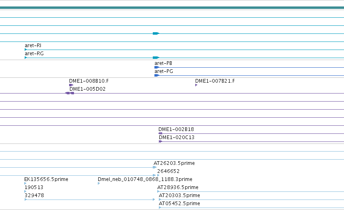Select the EK135656.5prime EST label
The width and height of the screenshot is (344, 210).
pos(46,179)
